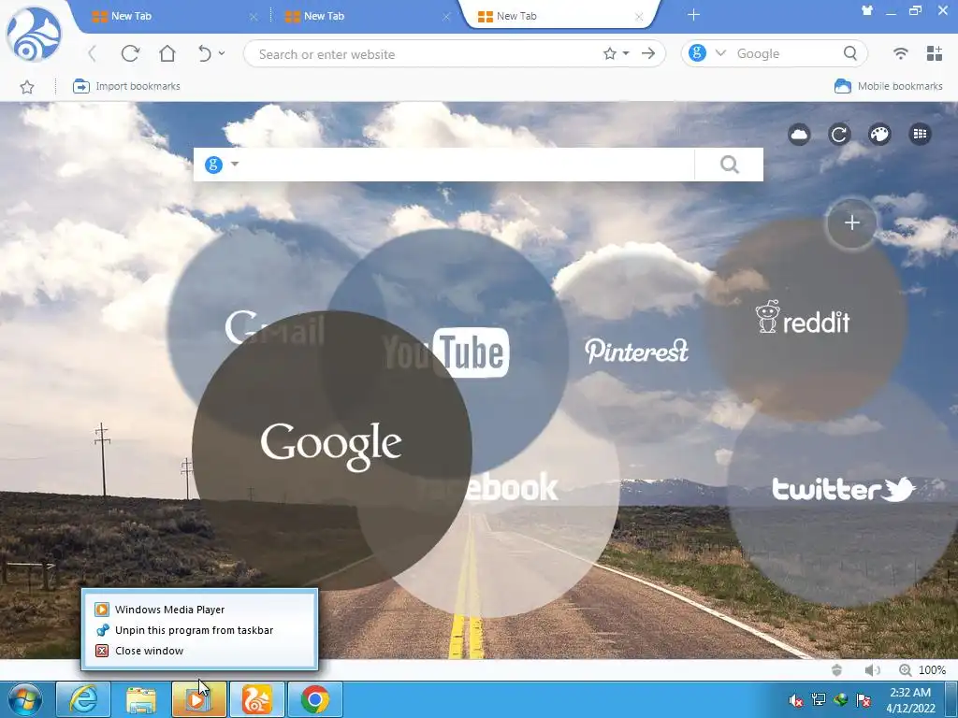Expand toolbar search engine chooser chevron
The height and width of the screenshot is (718, 958).
pos(720,53)
